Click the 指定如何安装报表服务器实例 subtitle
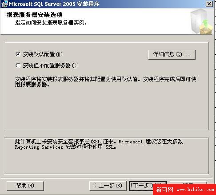 pos(51,23)
